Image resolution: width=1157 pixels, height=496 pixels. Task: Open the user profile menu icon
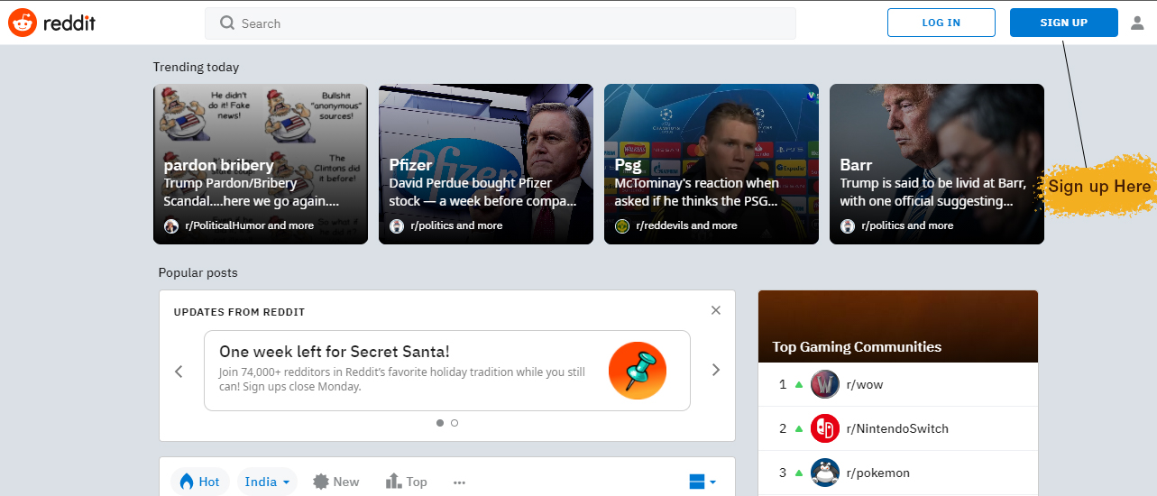[1137, 23]
